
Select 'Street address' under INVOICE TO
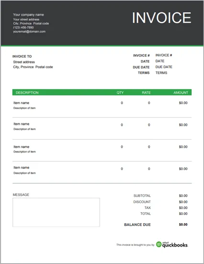point(24,62)
